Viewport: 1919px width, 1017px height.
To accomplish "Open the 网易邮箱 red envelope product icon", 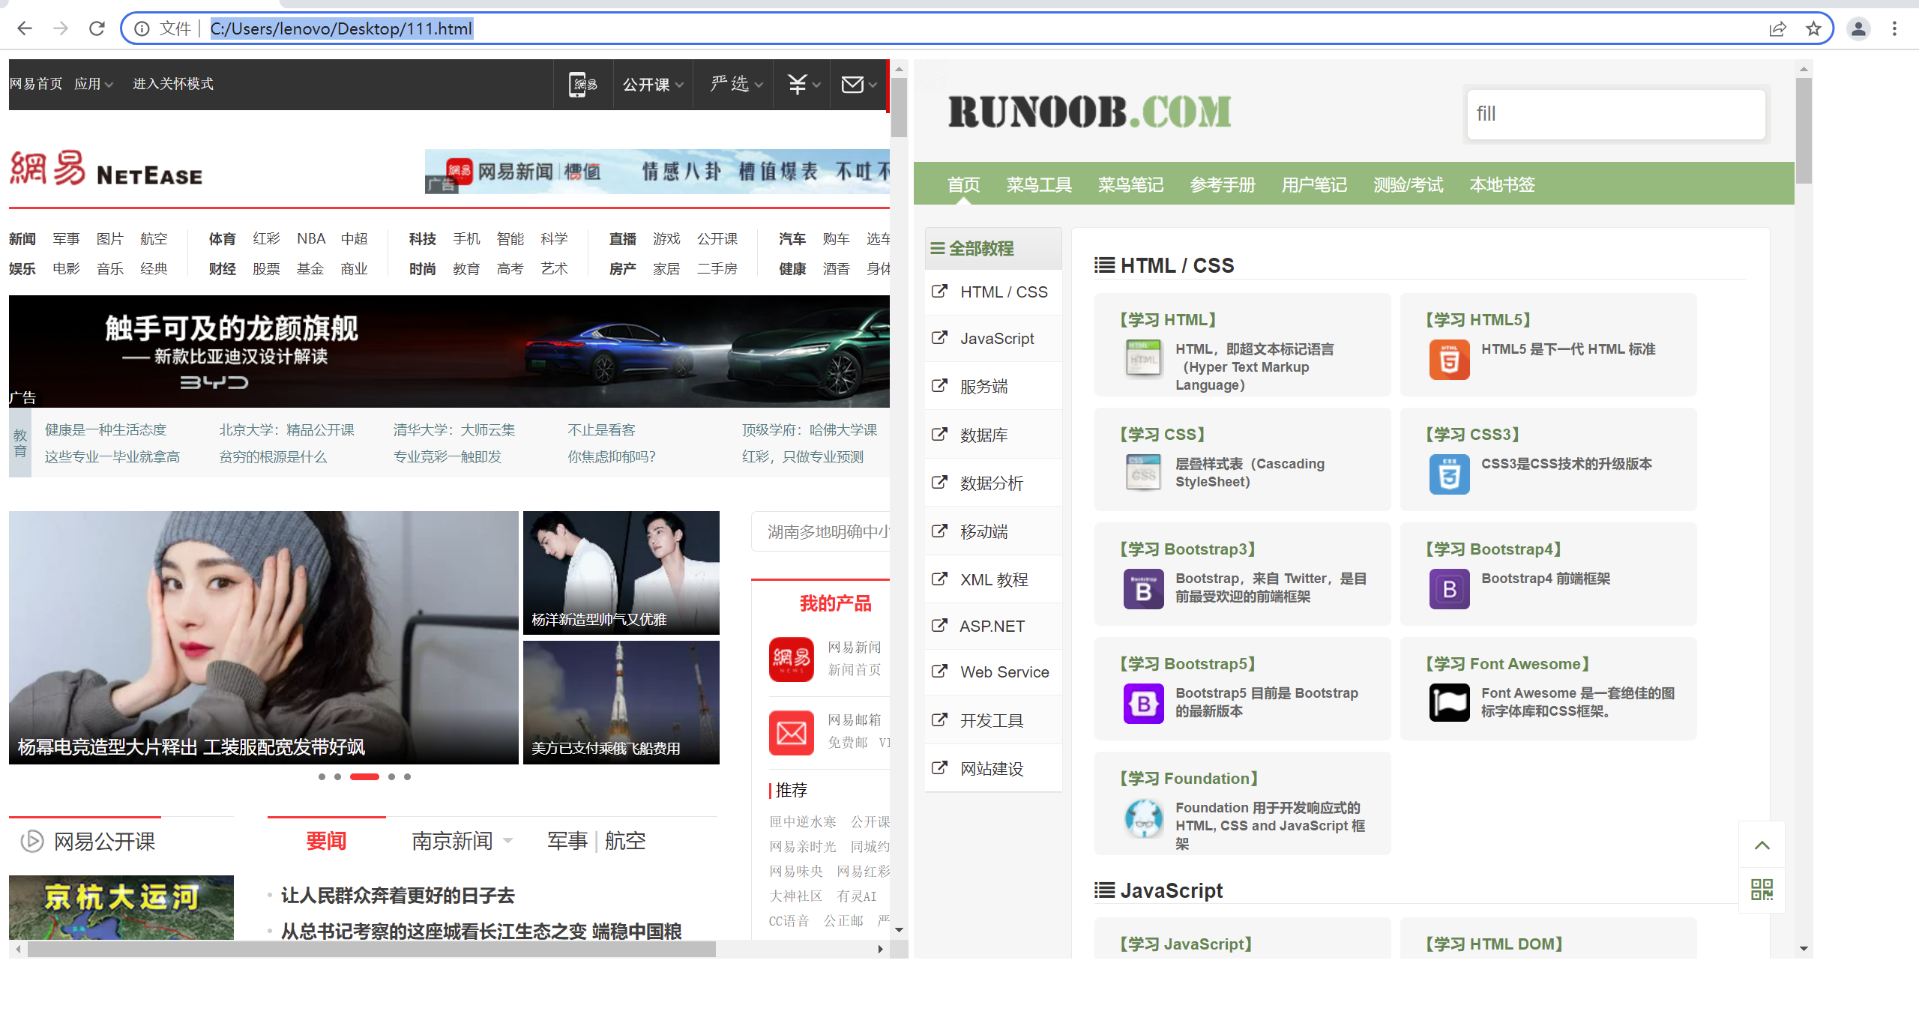I will click(x=791, y=732).
